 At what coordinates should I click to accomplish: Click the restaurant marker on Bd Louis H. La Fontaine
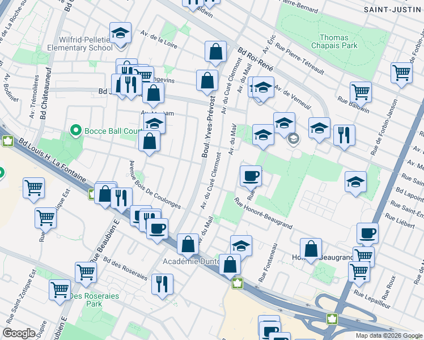(121, 199)
